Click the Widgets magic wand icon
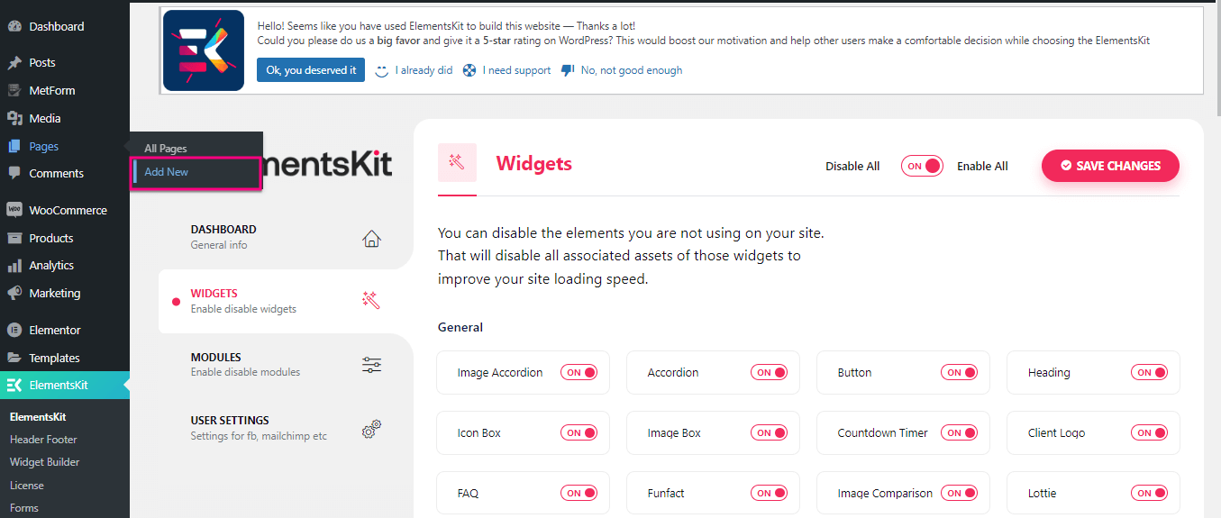Screen dimensions: 1221x518 tap(371, 301)
